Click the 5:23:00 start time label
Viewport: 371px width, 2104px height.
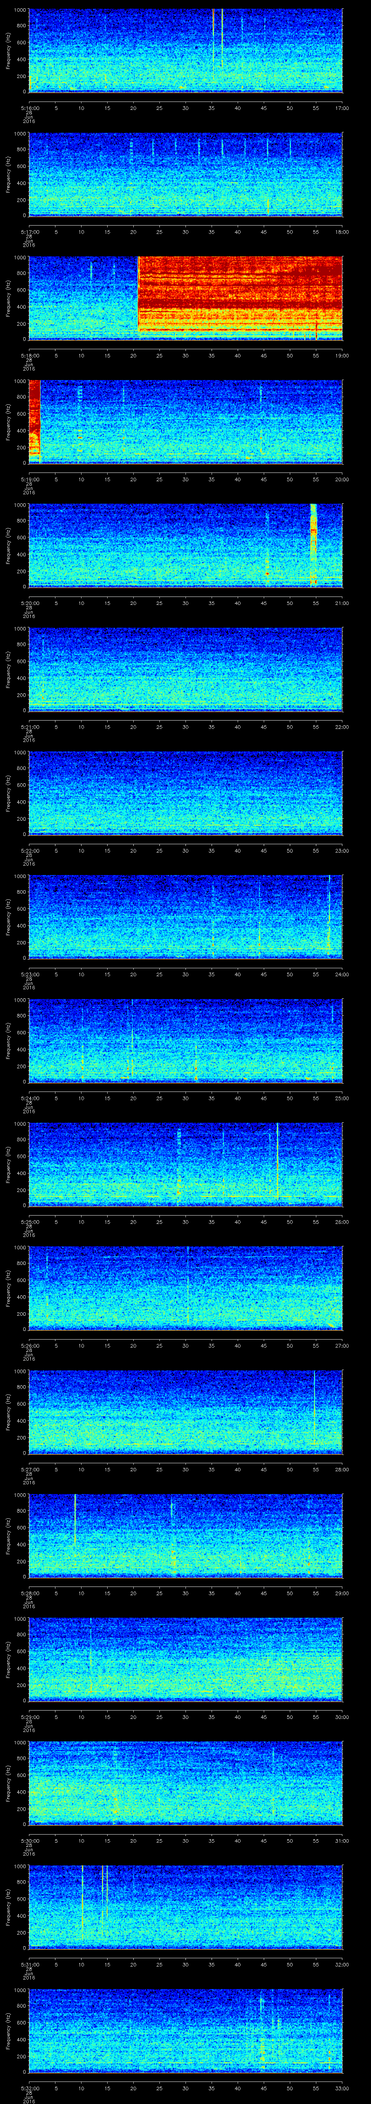(x=29, y=974)
